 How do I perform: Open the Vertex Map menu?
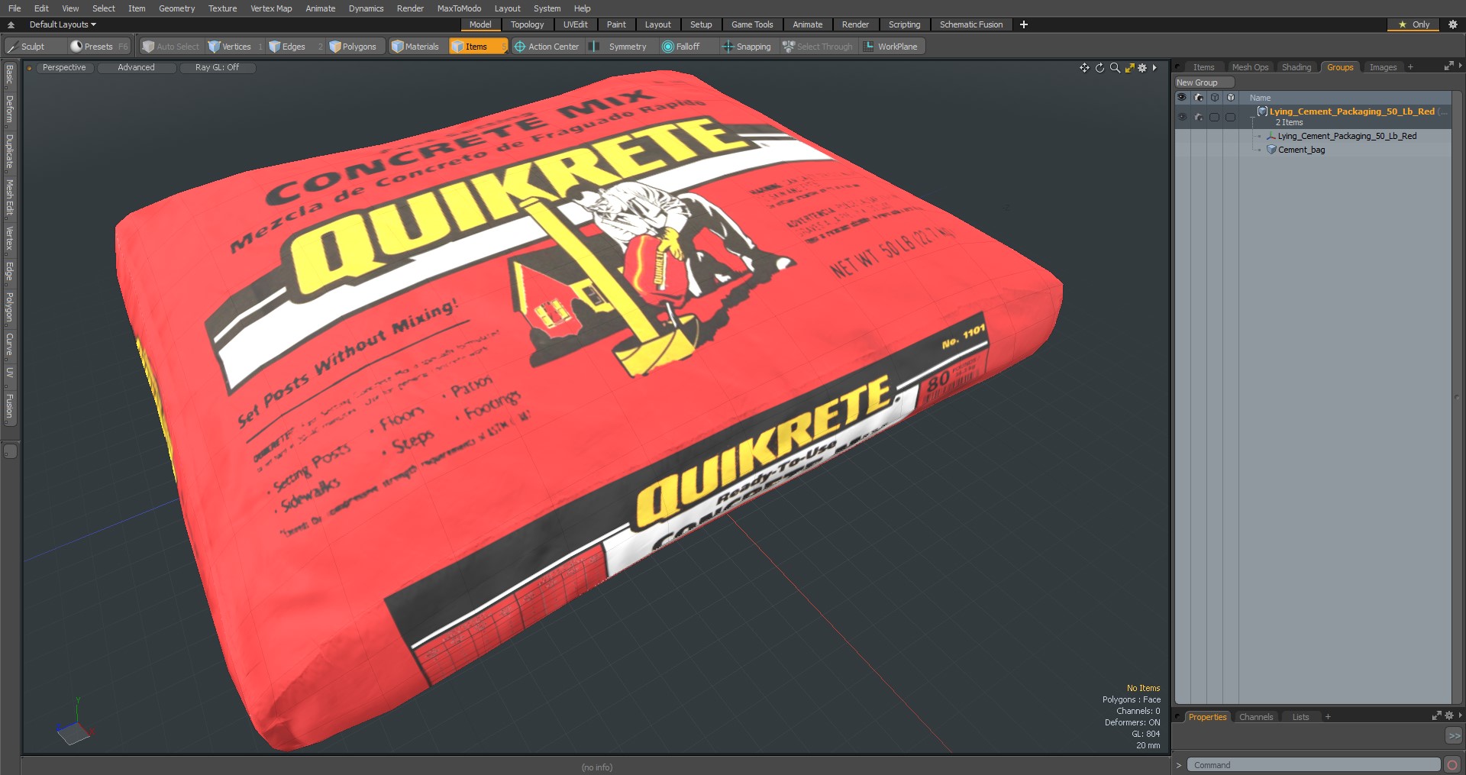click(x=271, y=8)
